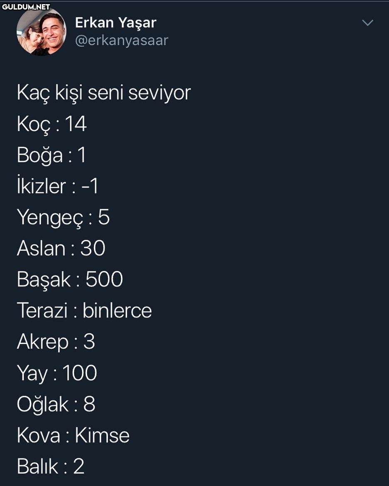Select the "Terazi : binlerce" line
The width and height of the screenshot is (389, 486).
tap(84, 310)
